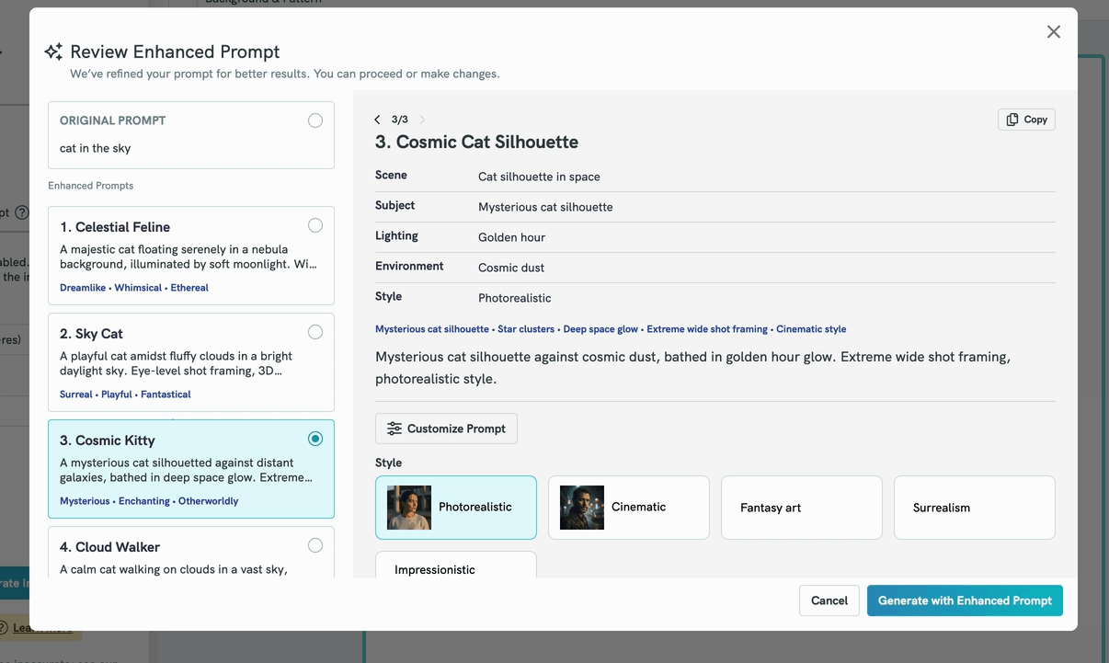The height and width of the screenshot is (663, 1109).
Task: Pick the Impressionistic style option
Action: click(455, 566)
